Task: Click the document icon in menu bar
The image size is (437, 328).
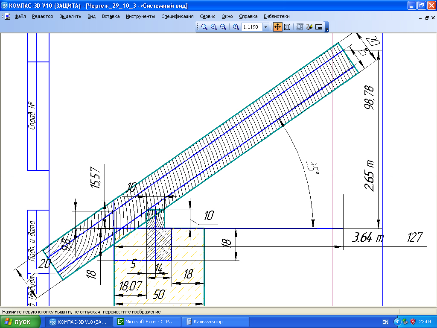Action: click(x=8, y=17)
